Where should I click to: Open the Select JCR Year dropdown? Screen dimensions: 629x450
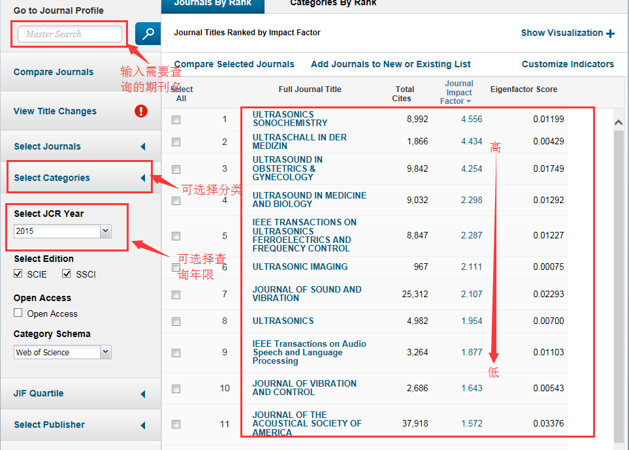pos(105,231)
